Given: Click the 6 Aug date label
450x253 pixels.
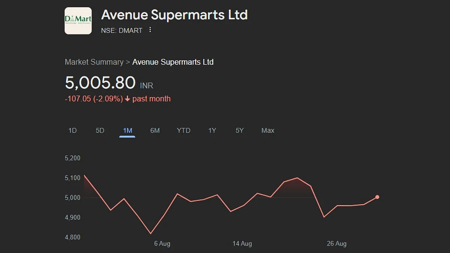Looking at the screenshot, I should coord(162,244).
